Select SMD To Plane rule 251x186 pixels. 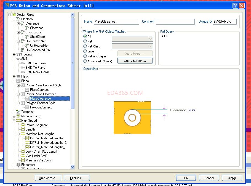coord(35,68)
